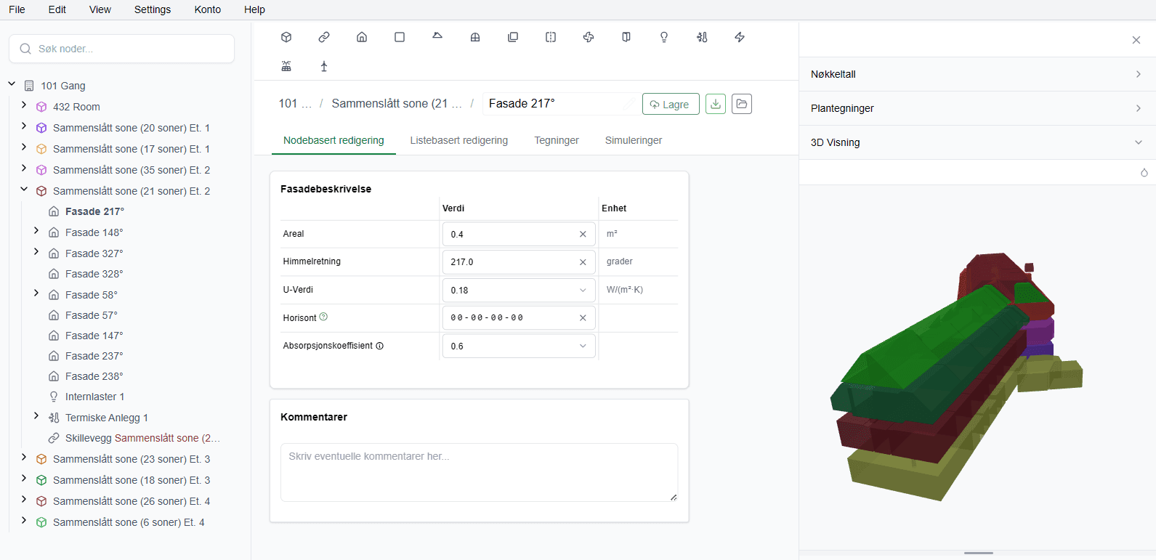Select Sammenslått sone (26 soner) Et. 4
The width and height of the screenshot is (1156, 560).
coord(132,501)
